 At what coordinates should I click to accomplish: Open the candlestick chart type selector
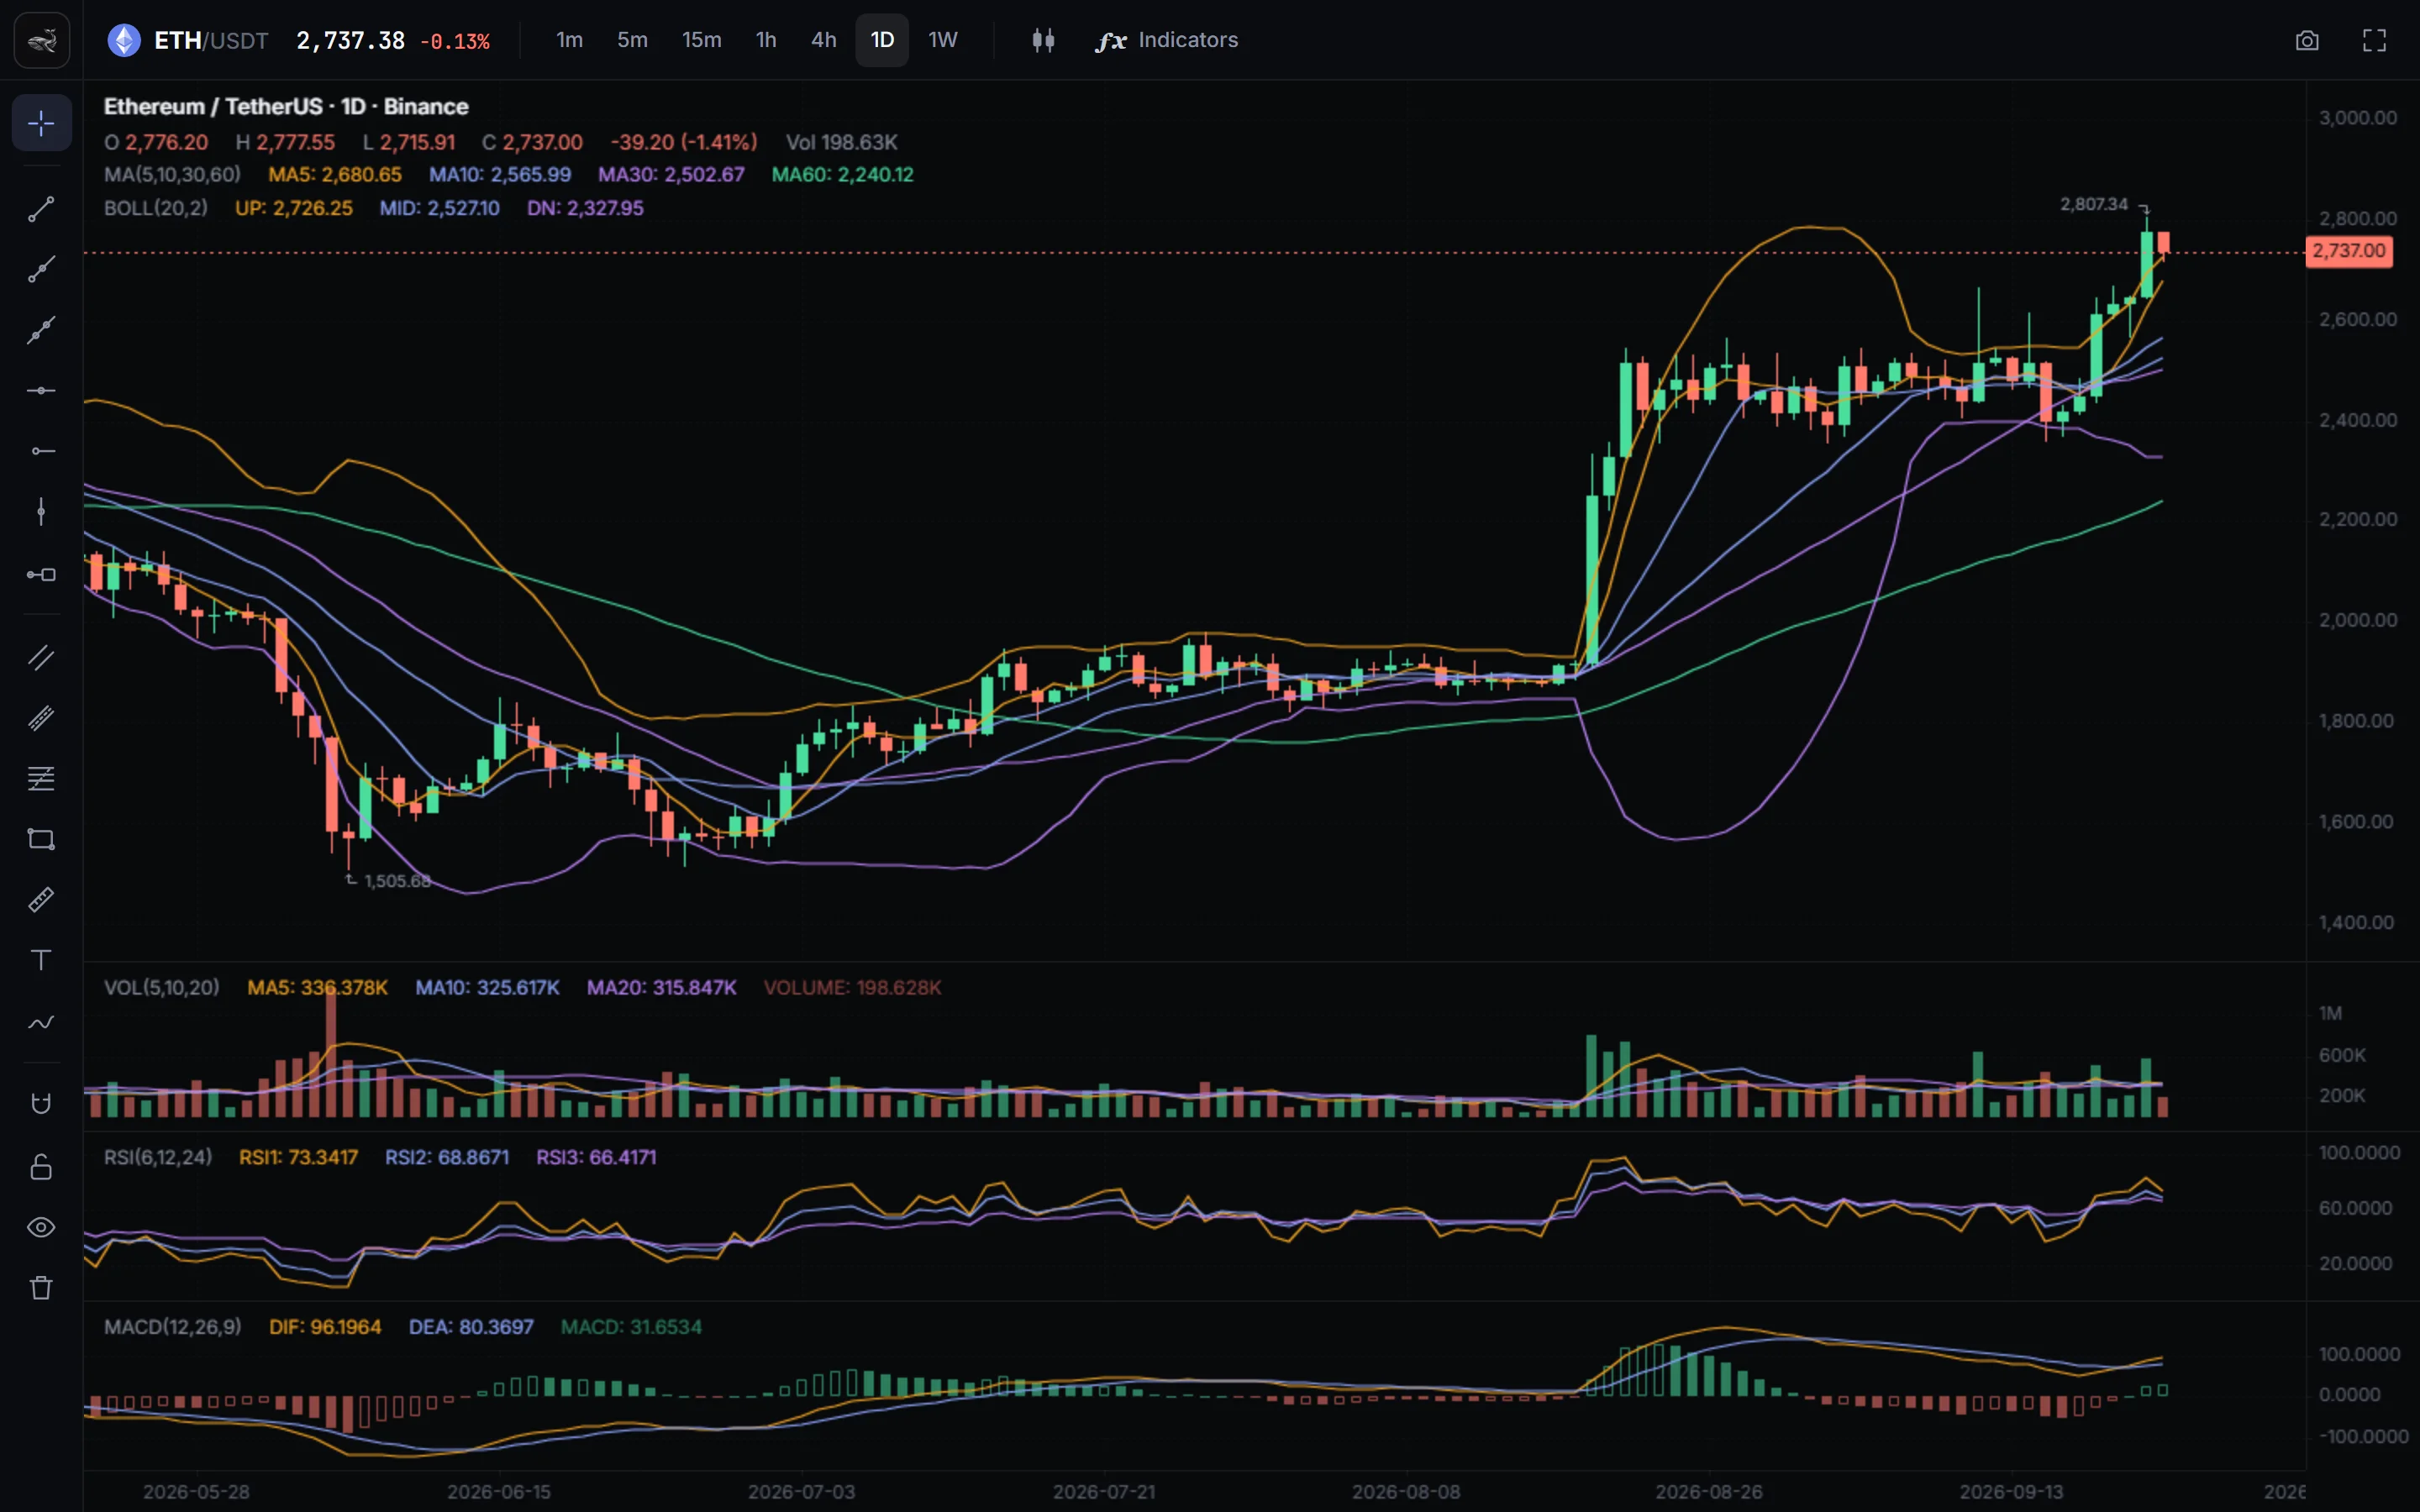pyautogui.click(x=1043, y=40)
